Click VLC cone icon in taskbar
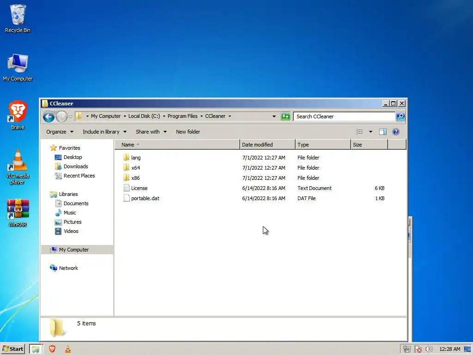This screenshot has width=473, height=355. [68, 349]
